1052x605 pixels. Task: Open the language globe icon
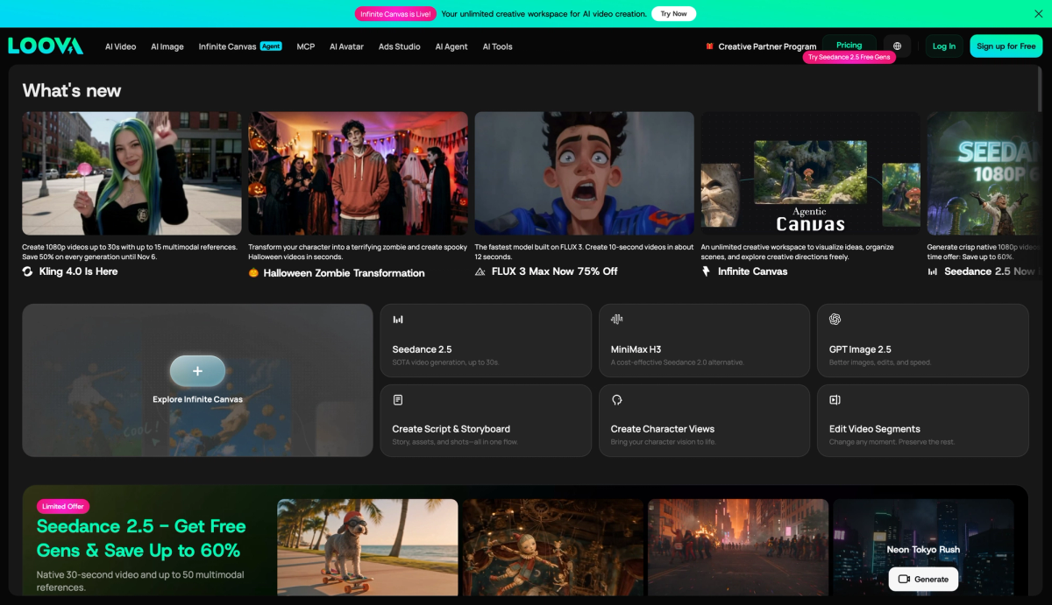897,46
